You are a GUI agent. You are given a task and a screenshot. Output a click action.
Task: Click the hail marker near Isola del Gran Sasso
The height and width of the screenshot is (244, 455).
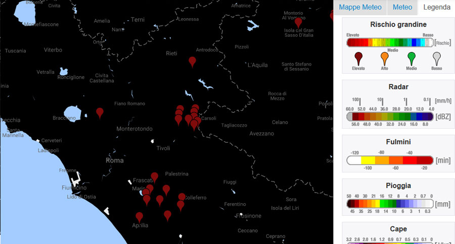tap(298, 22)
